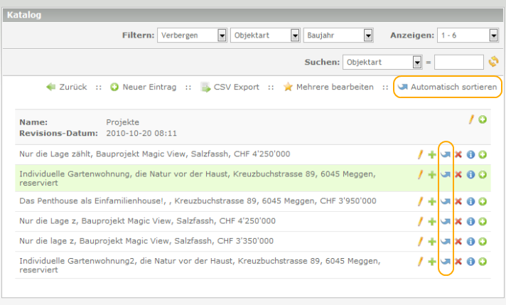Click green add icon in Projekte header
The image size is (506, 305).
483,119
